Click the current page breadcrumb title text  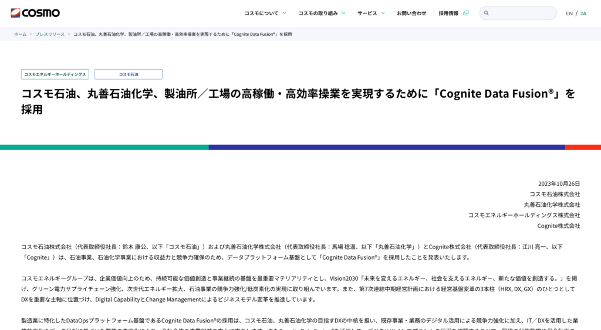(x=183, y=34)
